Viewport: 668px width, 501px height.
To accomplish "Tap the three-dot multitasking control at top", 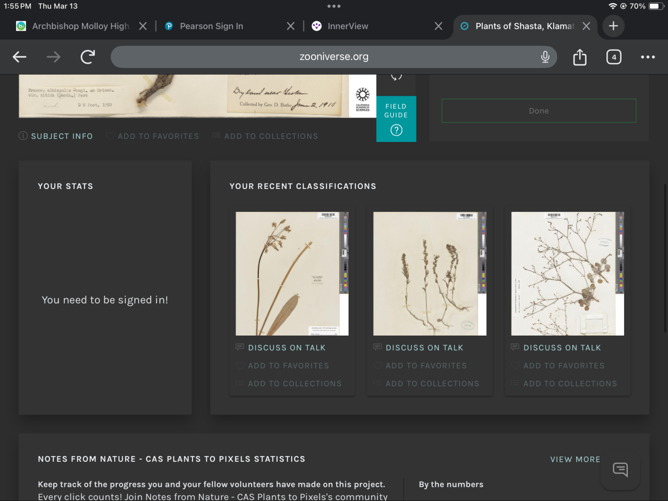I will coord(334,6).
